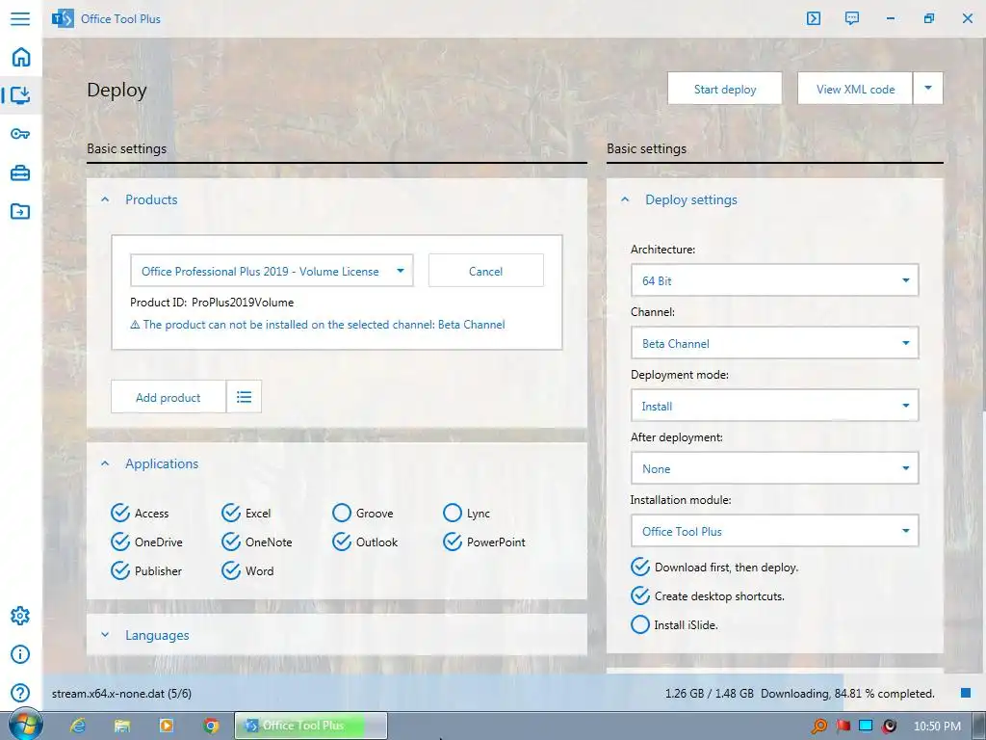
Task: Expand the Languages section
Action: [x=105, y=635]
